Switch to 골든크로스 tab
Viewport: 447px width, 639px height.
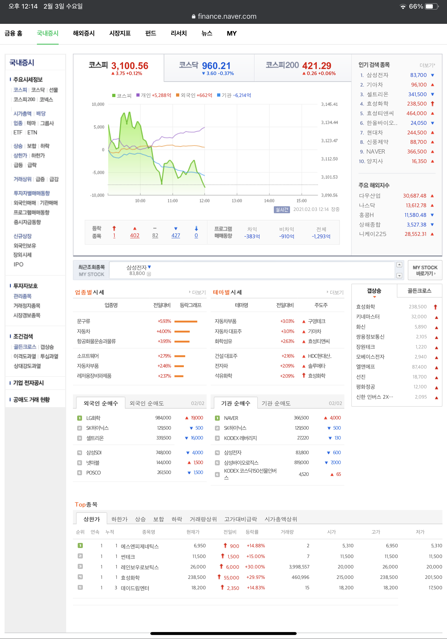coord(419,291)
